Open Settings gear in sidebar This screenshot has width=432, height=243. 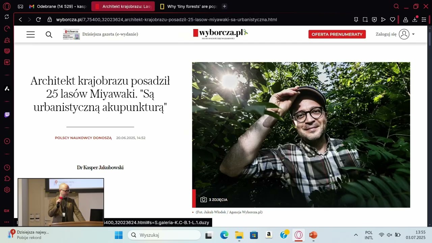[x=7, y=190]
